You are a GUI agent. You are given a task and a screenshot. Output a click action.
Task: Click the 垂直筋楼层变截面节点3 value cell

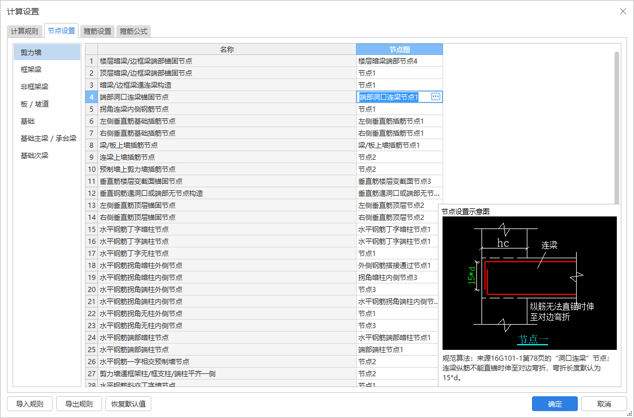pos(400,182)
